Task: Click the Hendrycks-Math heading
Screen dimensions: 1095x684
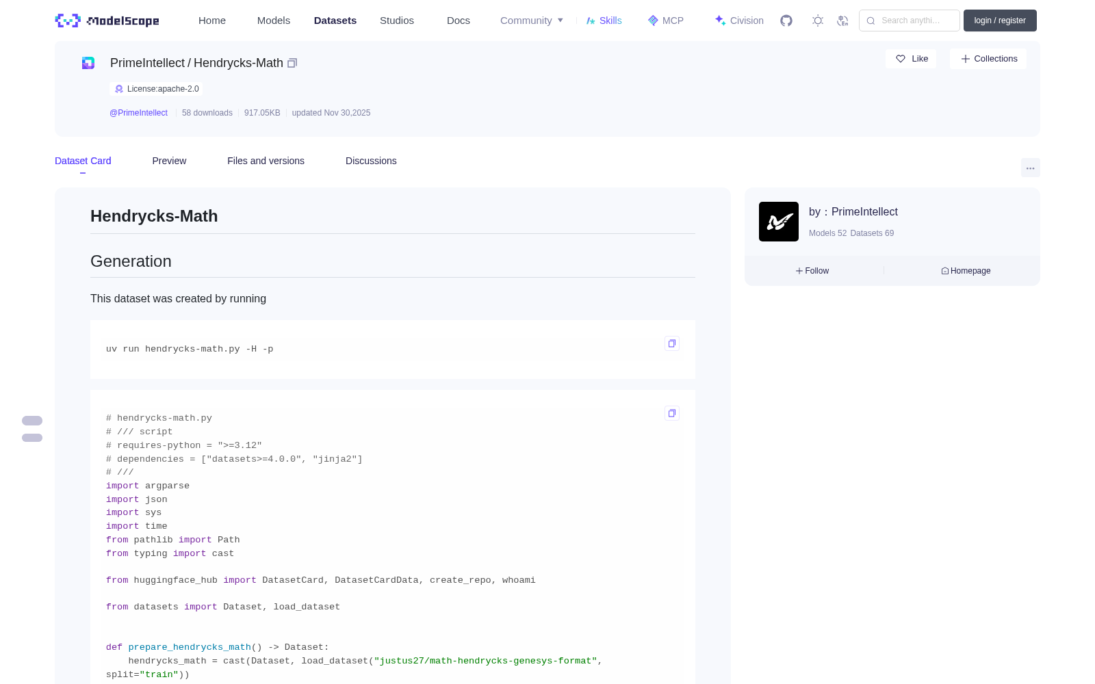Action: click(154, 216)
